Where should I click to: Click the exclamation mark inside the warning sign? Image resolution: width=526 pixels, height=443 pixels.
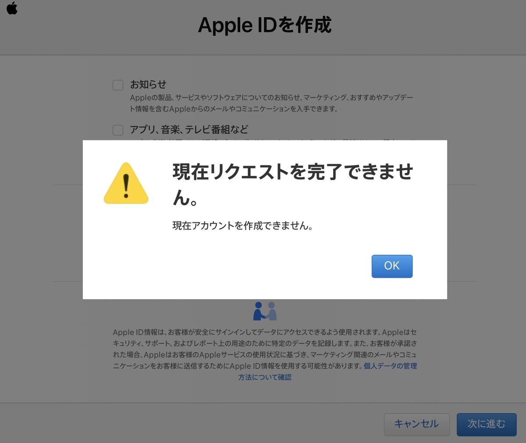[x=126, y=186]
